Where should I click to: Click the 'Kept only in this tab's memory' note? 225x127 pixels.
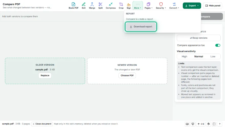(86, 124)
